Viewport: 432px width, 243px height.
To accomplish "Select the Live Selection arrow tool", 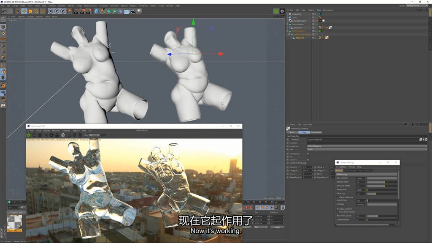I will tap(18, 11).
